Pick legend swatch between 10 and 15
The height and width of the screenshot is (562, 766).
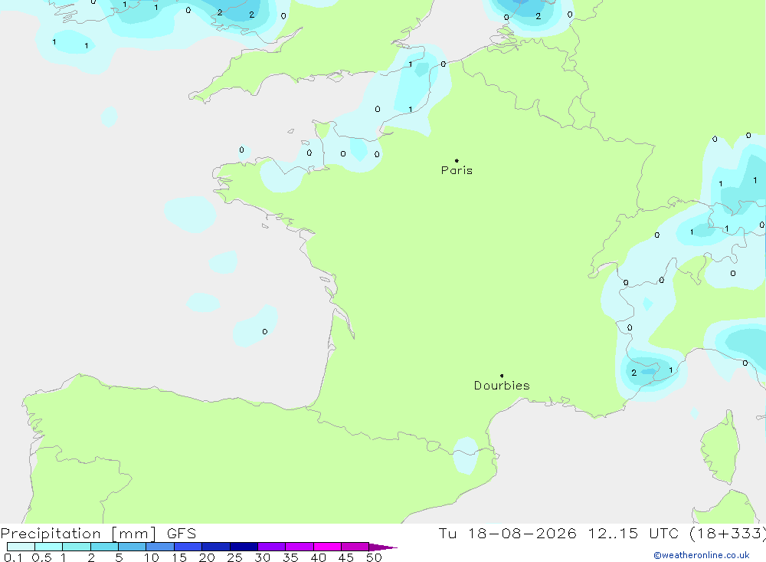click(x=160, y=547)
